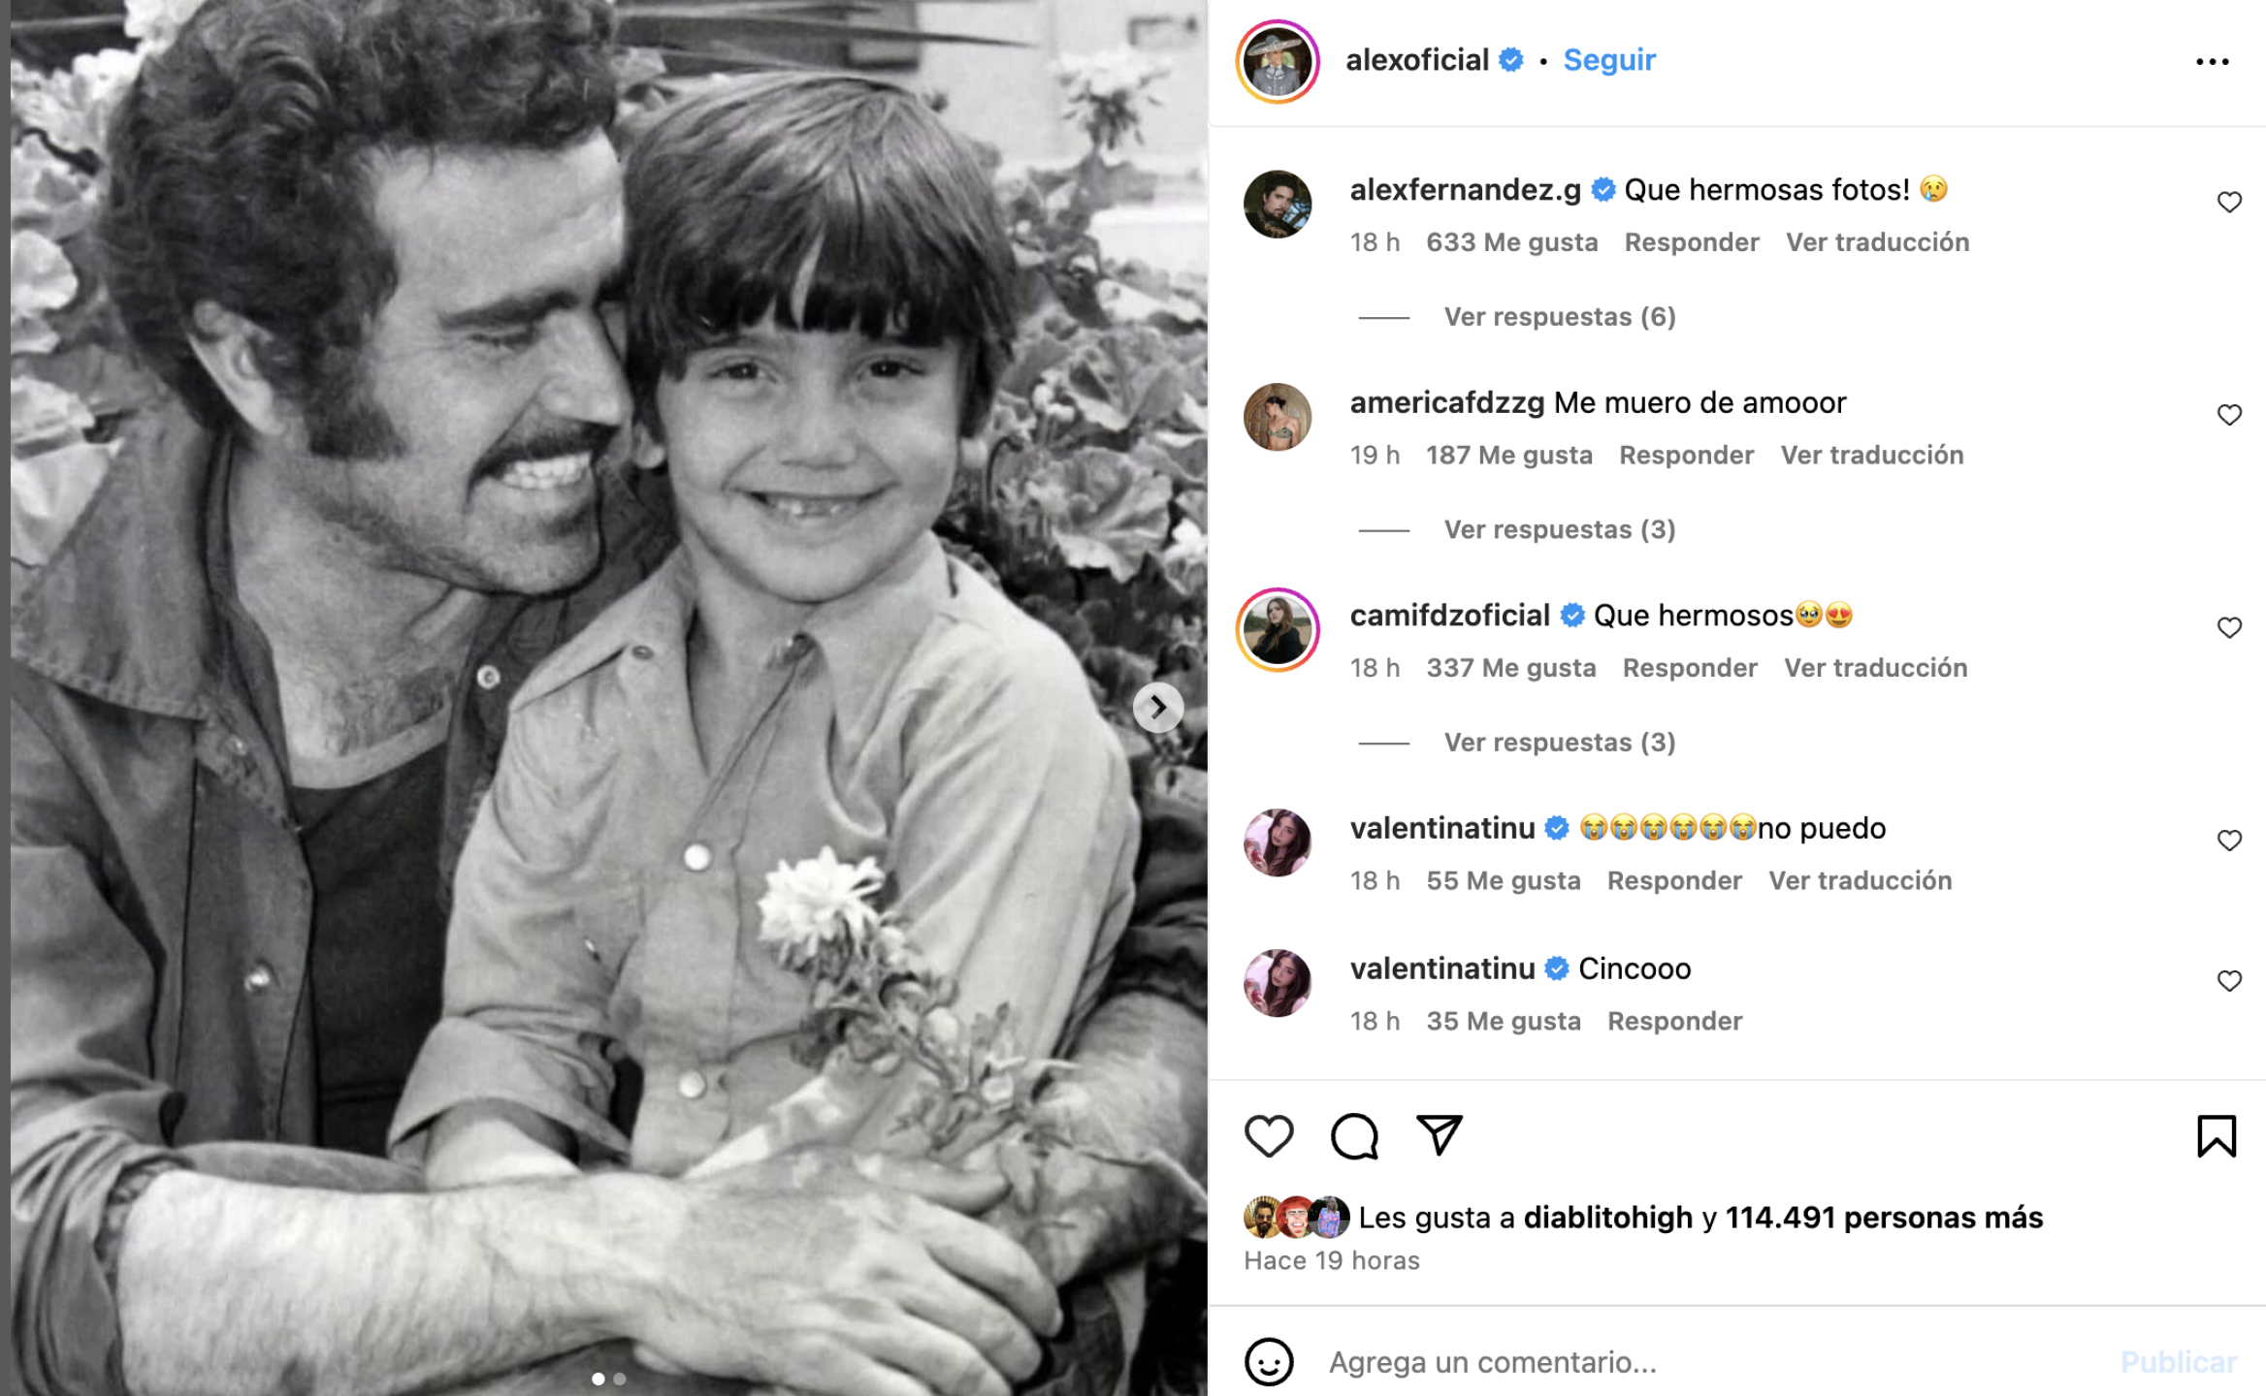
Task: Like camifdzoficial's comment heart
Action: (x=2229, y=628)
